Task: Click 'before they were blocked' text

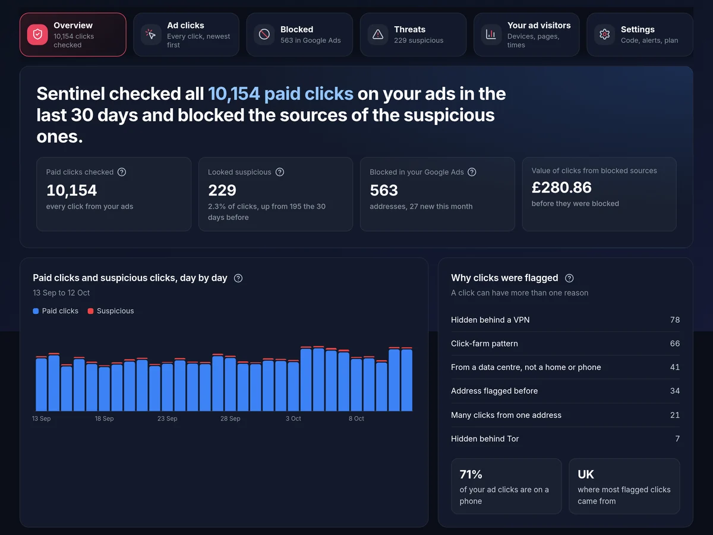Action: [575, 204]
